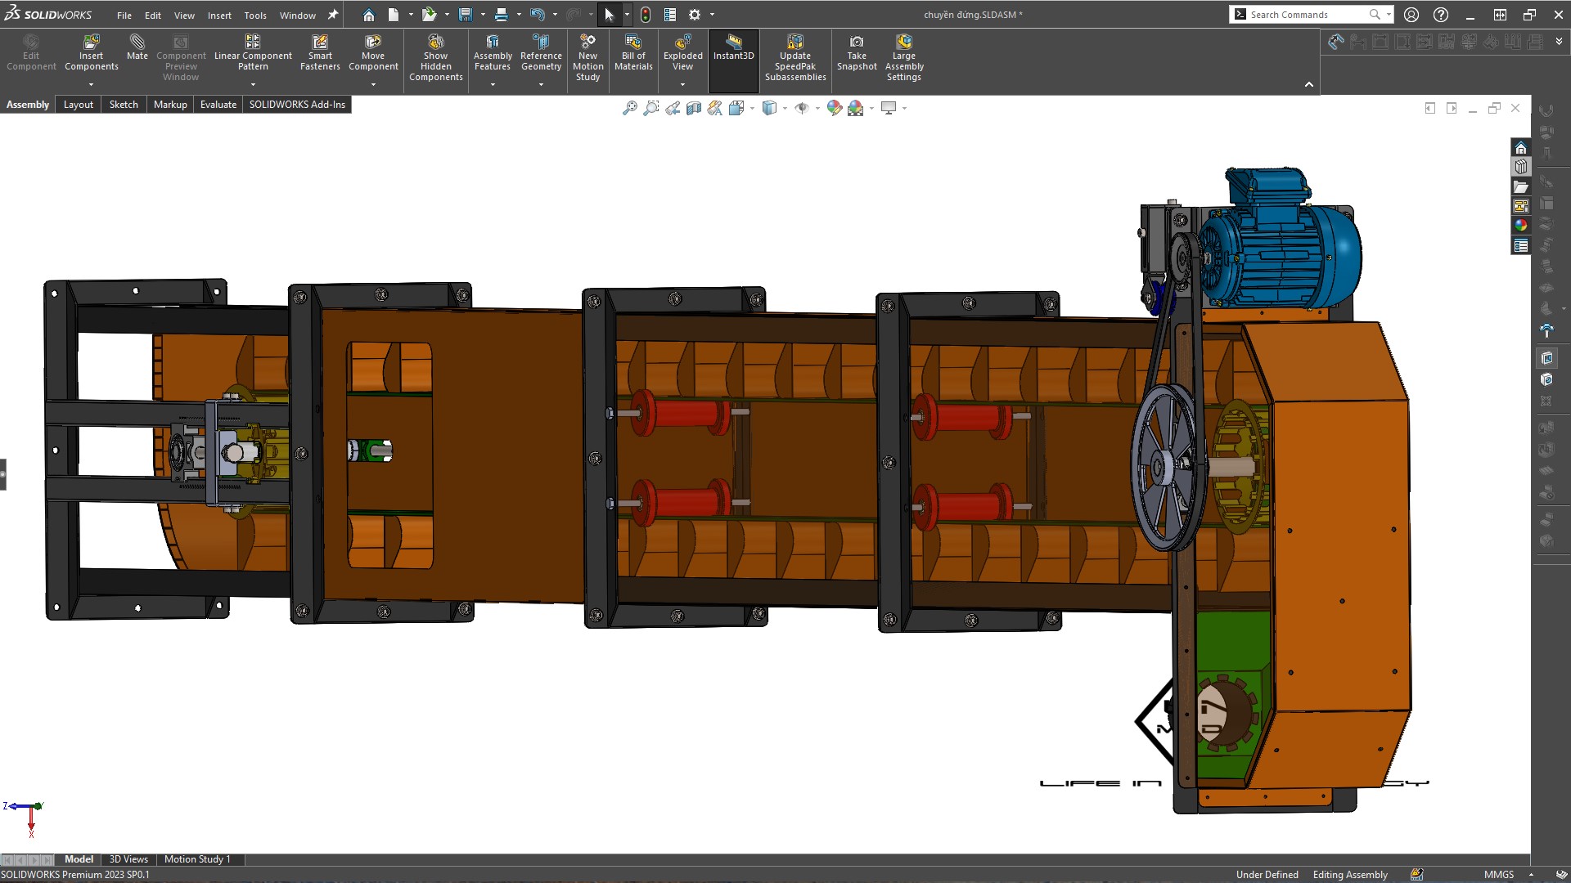Click Undo arrow icon
Image resolution: width=1571 pixels, height=883 pixels.
537,15
